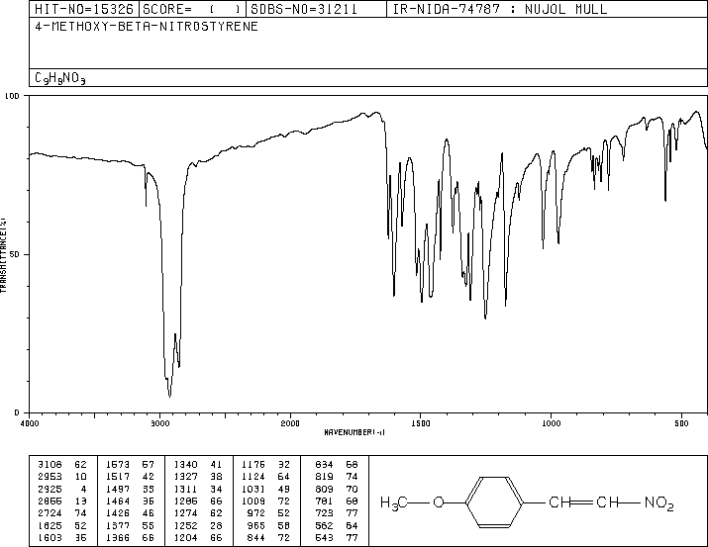This screenshot has width=708, height=547.
Task: Click the TRANSMITTANCE y-axis title
Action: [x=3, y=255]
